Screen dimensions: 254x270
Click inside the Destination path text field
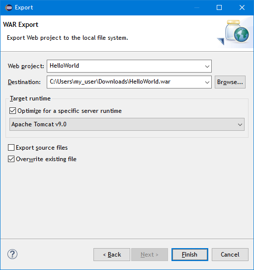(126, 82)
